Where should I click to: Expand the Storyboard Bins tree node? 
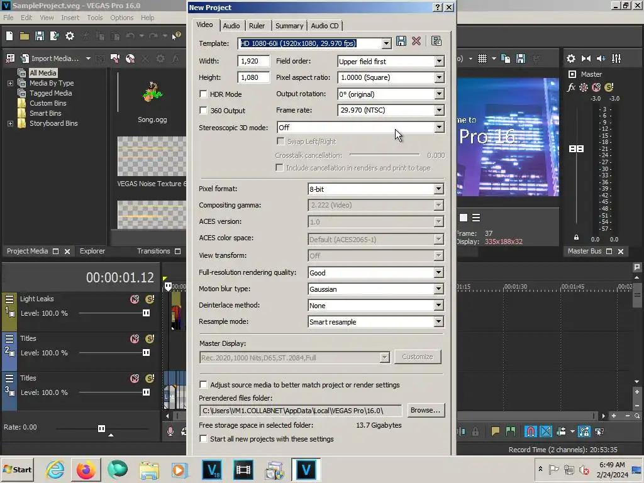[x=10, y=123]
